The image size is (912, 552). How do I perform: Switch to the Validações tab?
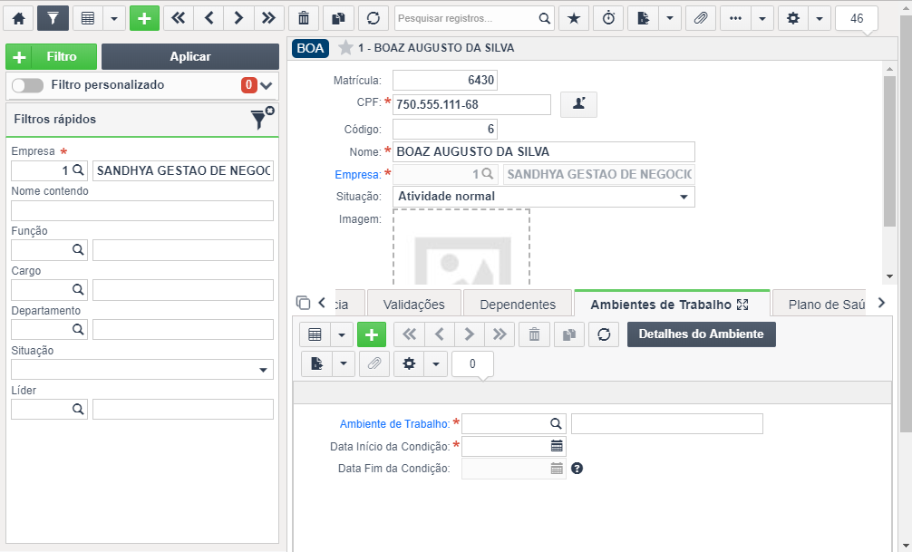[414, 305]
